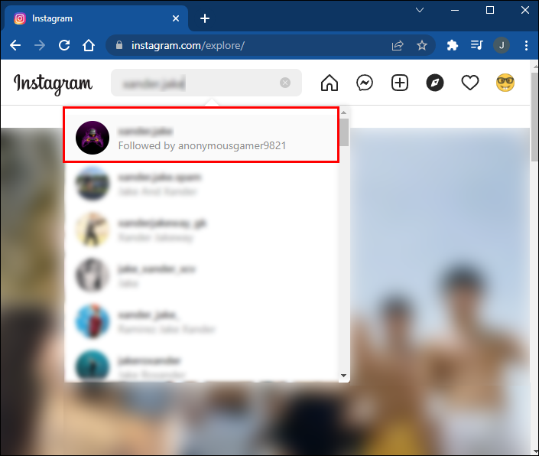Image resolution: width=539 pixels, height=456 pixels.
Task: Open the first result's purple gamer avatar
Action: tap(93, 138)
